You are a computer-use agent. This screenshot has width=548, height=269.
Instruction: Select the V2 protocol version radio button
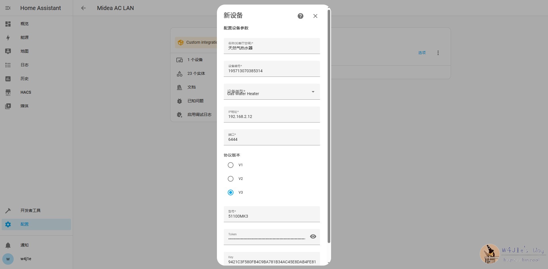[x=231, y=179]
